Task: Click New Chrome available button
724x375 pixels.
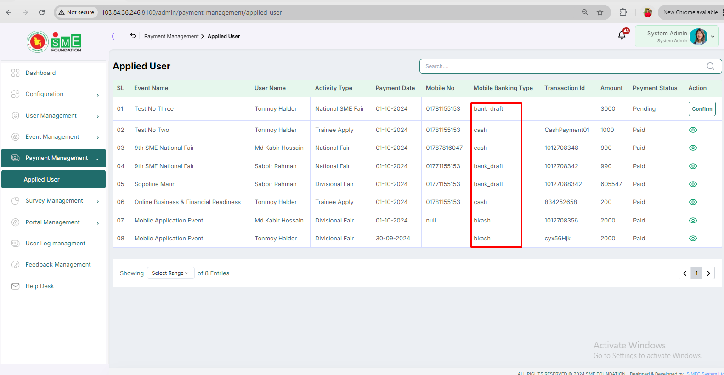Action: coord(690,12)
